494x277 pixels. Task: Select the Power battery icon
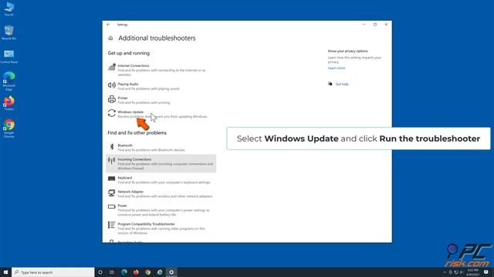tap(112, 207)
